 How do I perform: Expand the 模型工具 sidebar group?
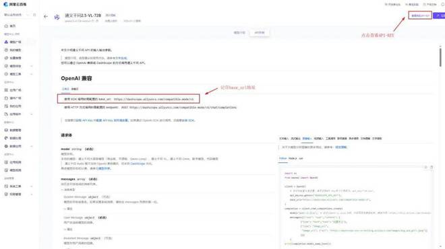(32, 74)
